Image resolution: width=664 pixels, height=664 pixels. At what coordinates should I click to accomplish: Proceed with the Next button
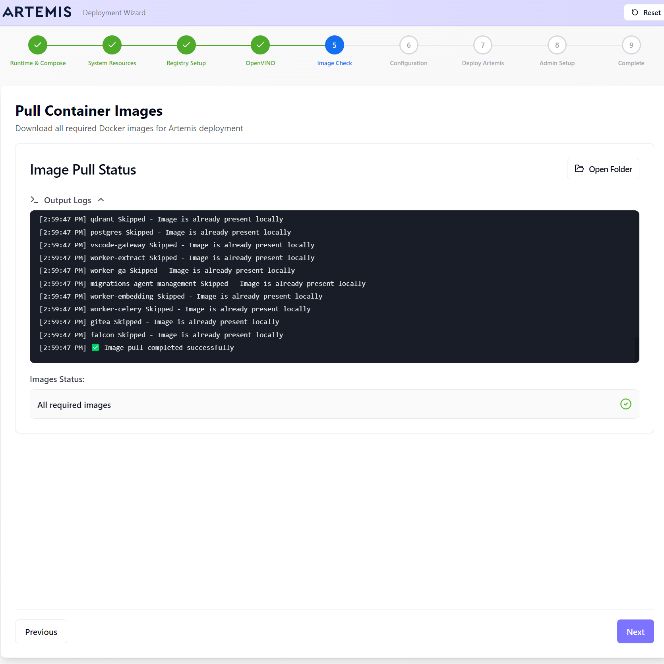tap(635, 631)
